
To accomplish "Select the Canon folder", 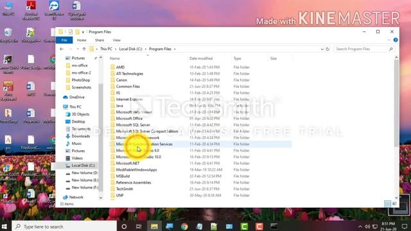I will pos(121,80).
